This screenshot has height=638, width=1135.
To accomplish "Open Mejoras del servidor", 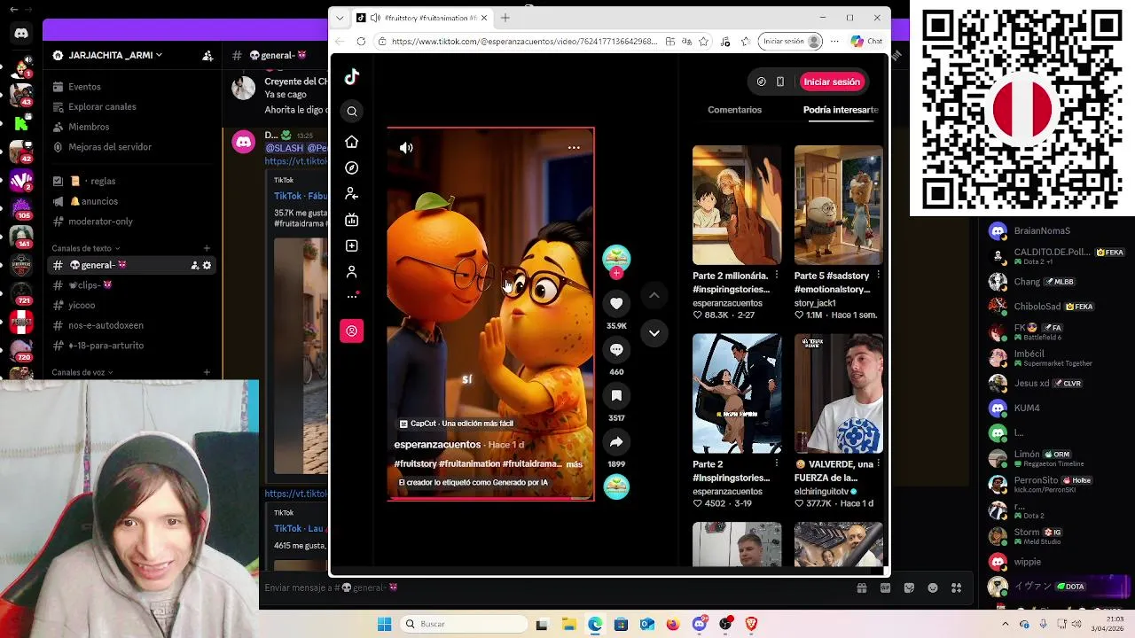I will point(110,147).
